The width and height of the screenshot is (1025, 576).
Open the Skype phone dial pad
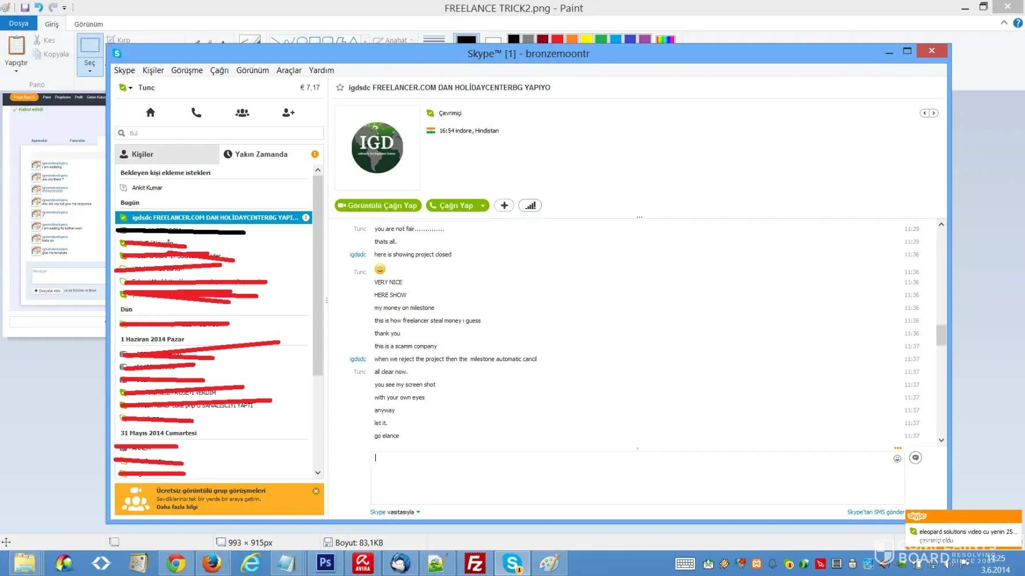click(197, 113)
